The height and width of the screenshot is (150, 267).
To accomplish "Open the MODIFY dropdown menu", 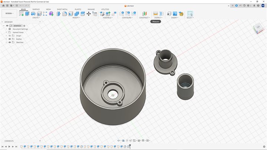I will click(x=76, y=18).
